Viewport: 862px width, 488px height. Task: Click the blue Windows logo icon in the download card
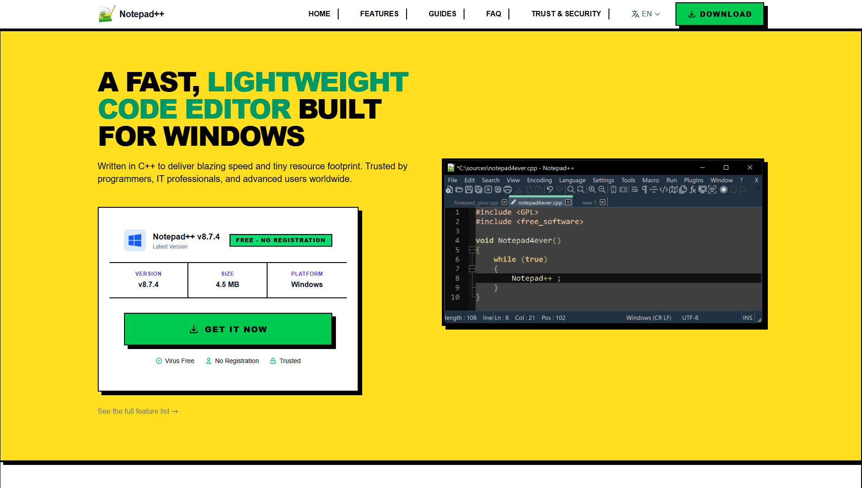(x=135, y=240)
